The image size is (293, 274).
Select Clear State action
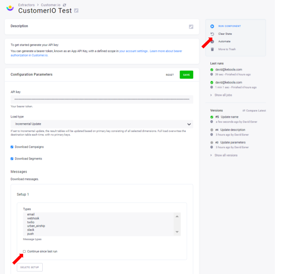225,34
